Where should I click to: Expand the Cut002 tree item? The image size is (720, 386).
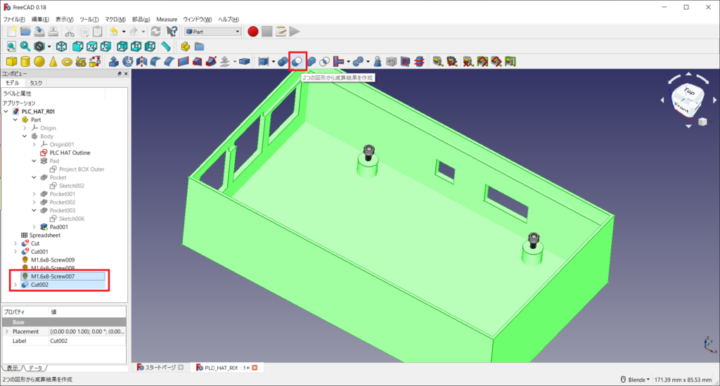tap(15, 285)
